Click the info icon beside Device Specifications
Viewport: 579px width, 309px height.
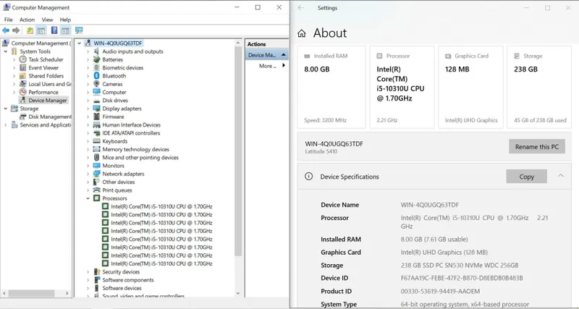[308, 176]
